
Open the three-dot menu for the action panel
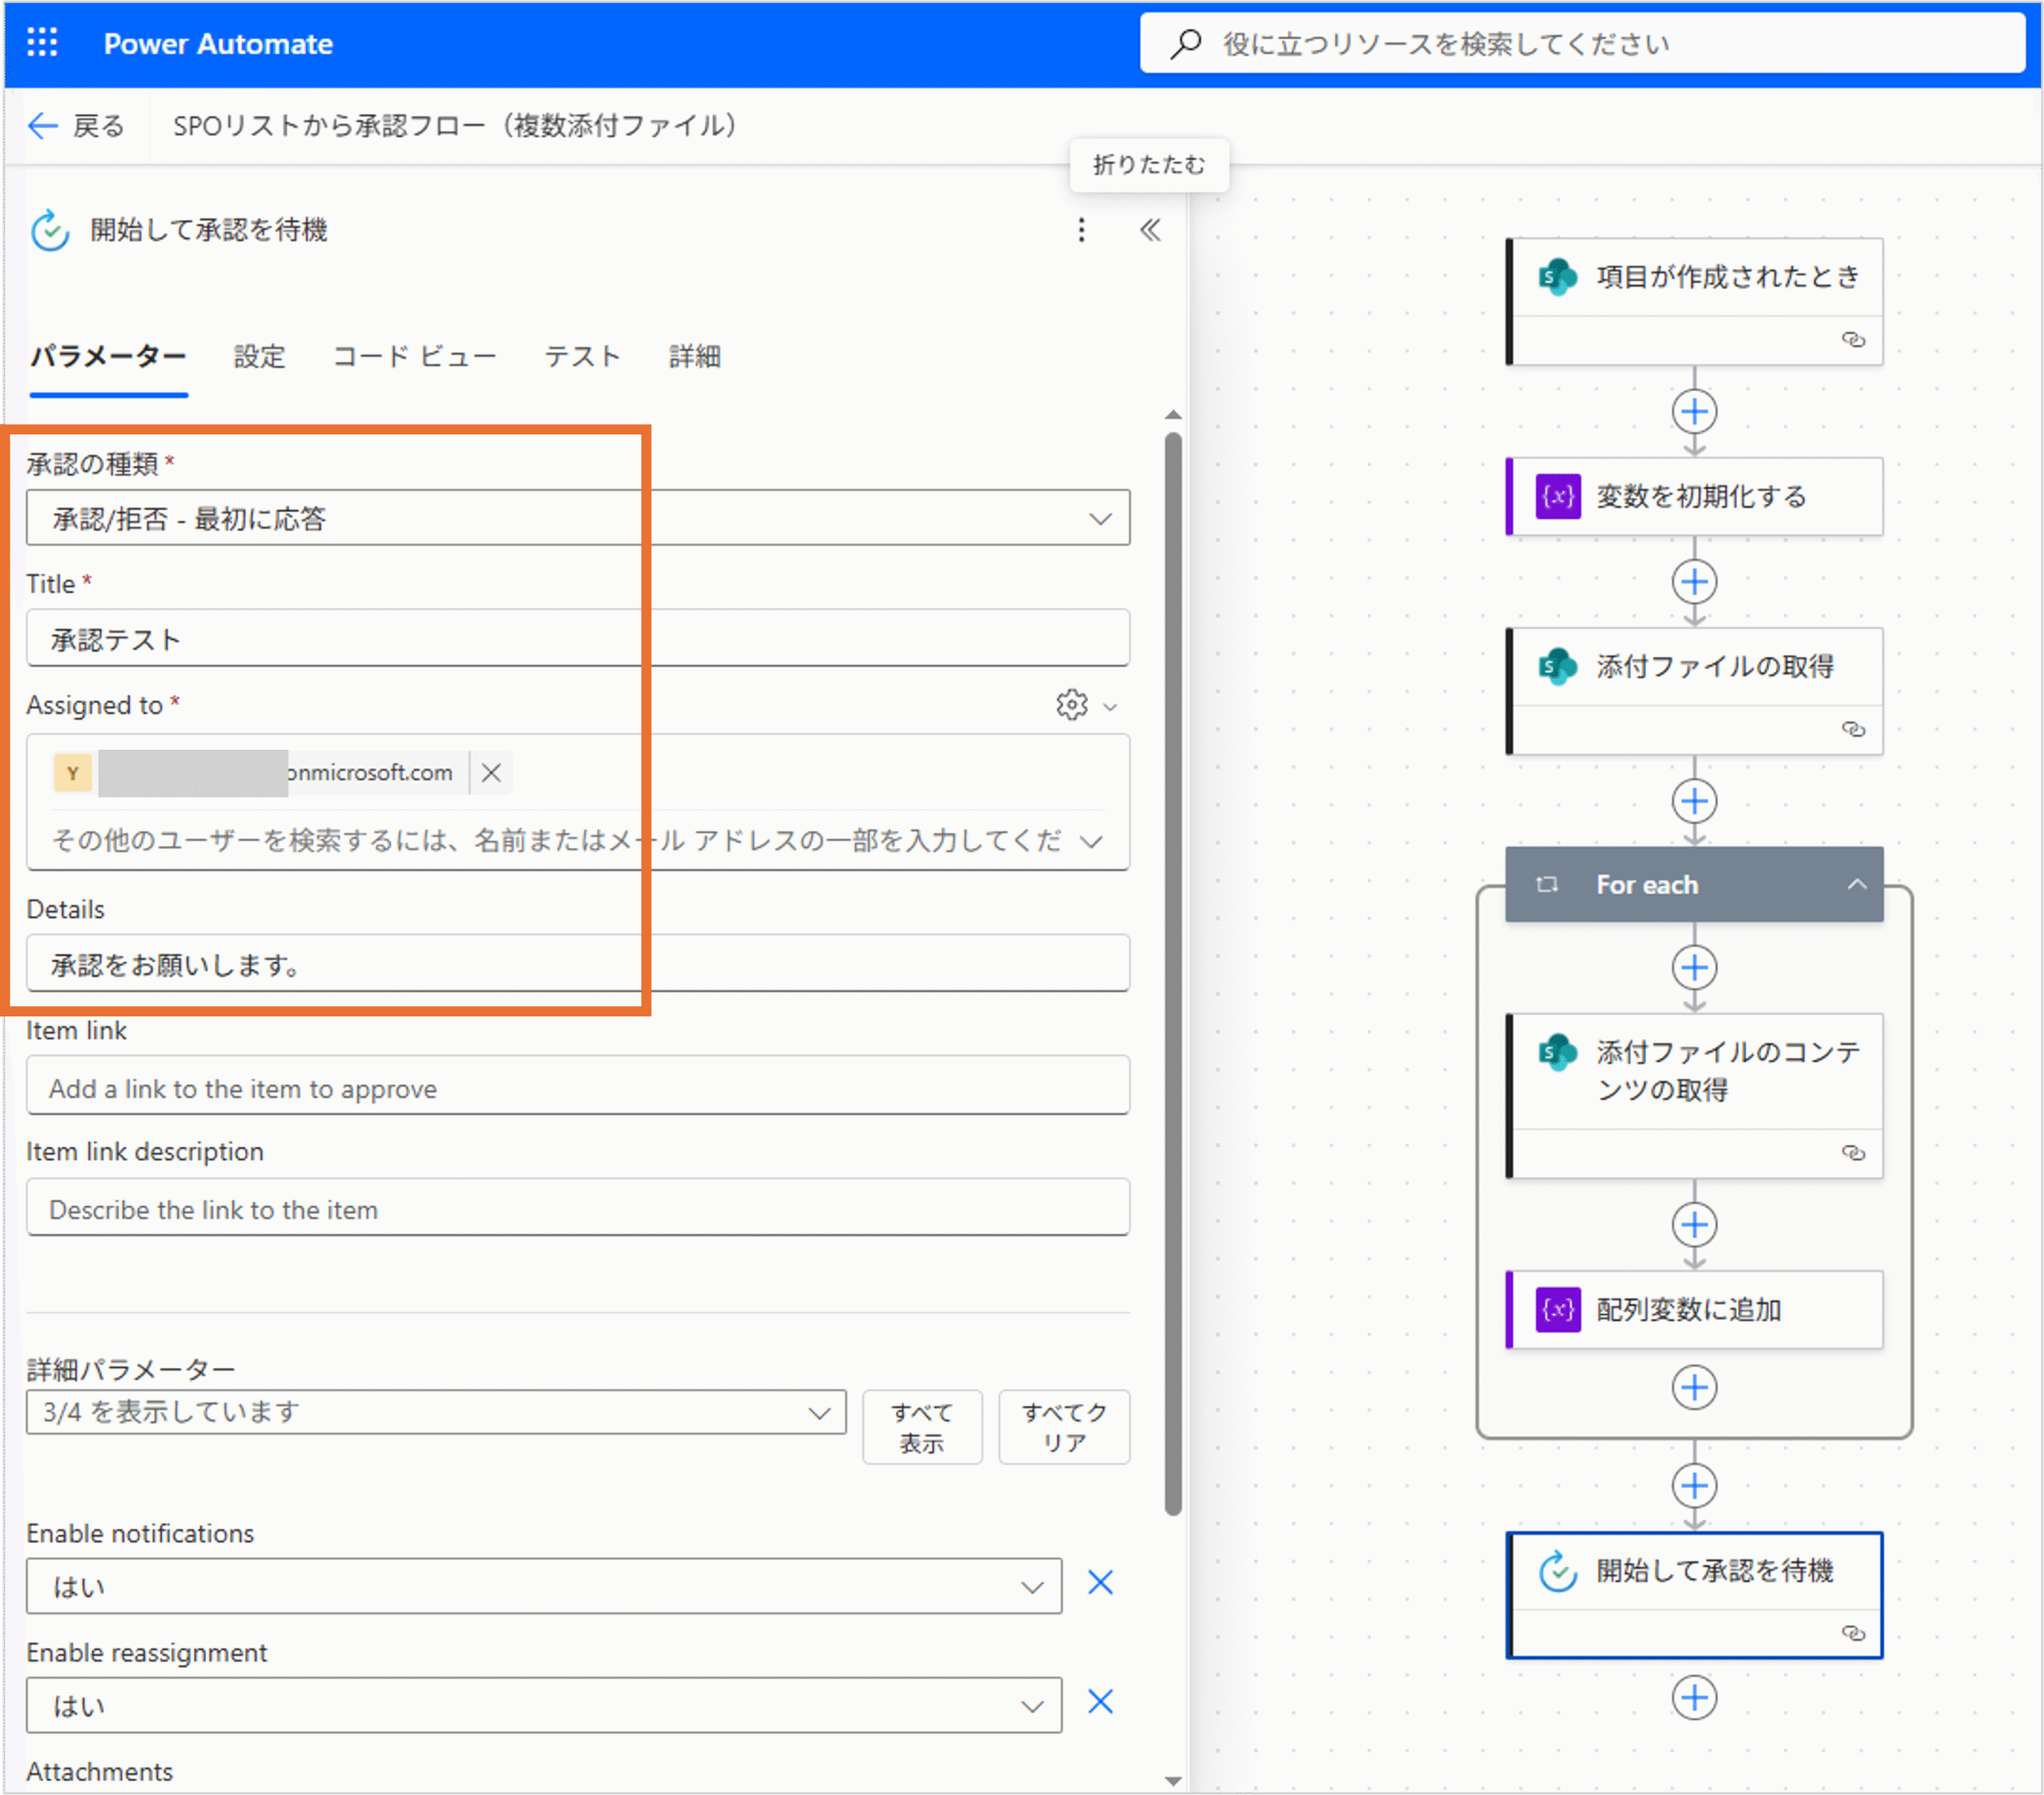1081,230
